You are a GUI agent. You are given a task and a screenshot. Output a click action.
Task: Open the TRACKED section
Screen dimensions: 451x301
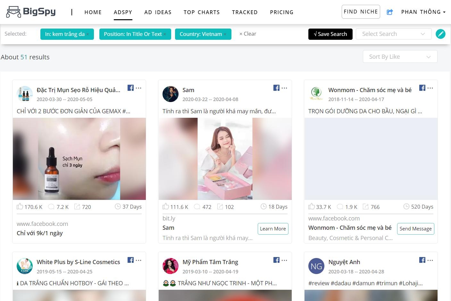click(x=245, y=12)
